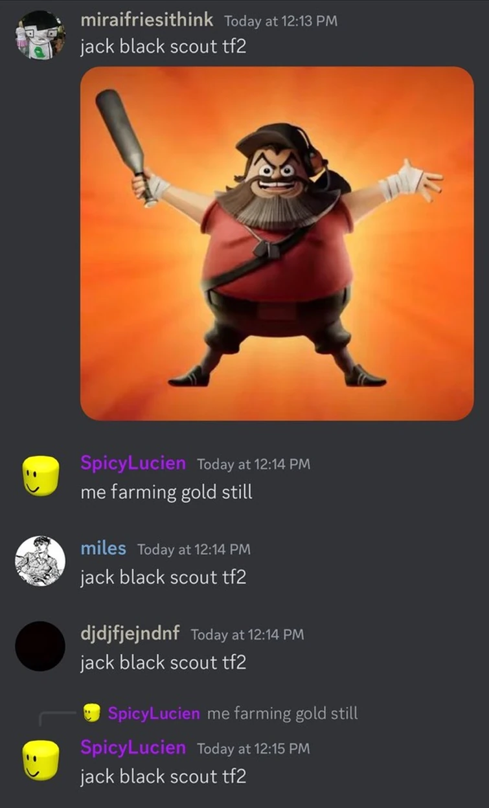Viewport: 489px width, 808px height.
Task: Select the SpicyLucien username at 12:14 PM
Action: pos(133,464)
